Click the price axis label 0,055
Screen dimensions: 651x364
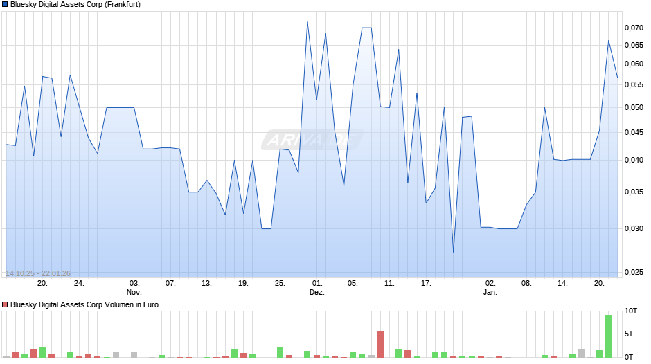coord(634,84)
